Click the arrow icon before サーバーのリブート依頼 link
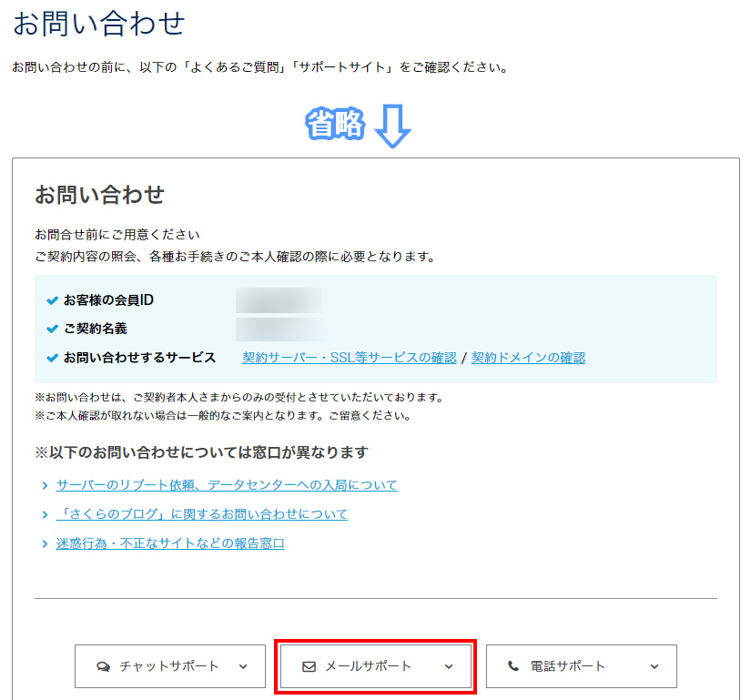Viewport: 751px width, 700px height. [45, 485]
